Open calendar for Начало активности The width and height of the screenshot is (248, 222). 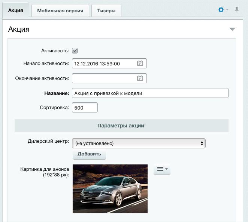pos(140,63)
